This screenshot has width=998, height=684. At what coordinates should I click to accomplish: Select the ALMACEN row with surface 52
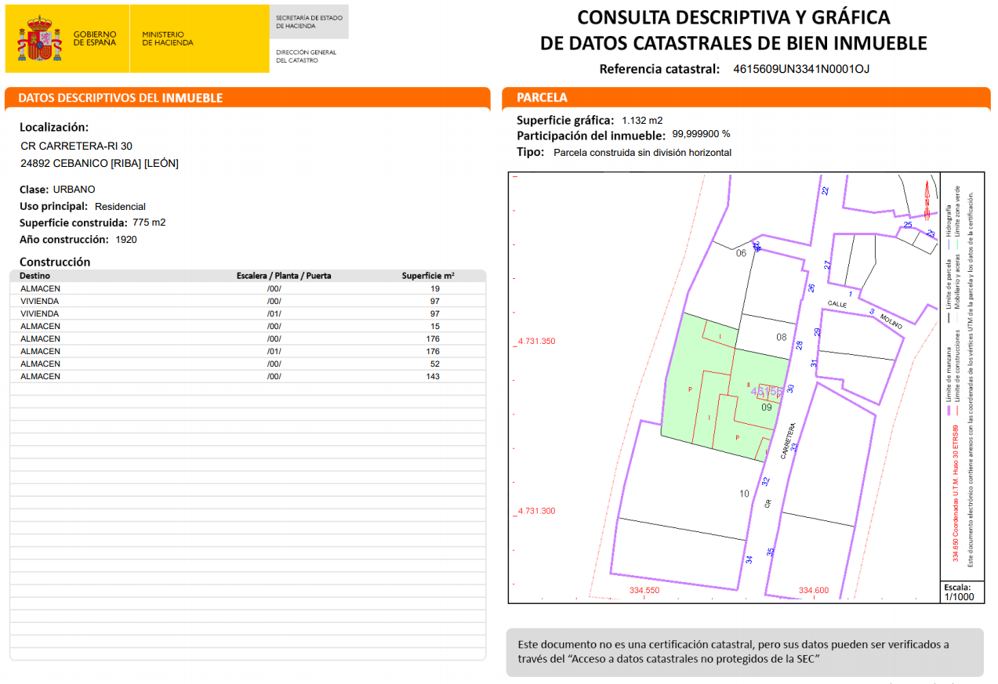click(248, 364)
